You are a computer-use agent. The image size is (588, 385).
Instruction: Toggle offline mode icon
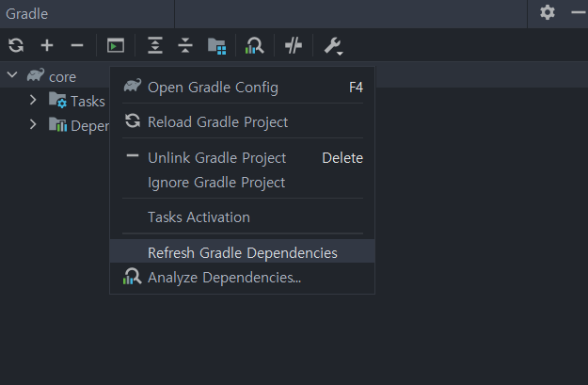[x=294, y=45]
